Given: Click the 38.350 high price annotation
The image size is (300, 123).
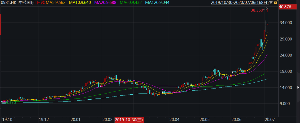Looking at the screenshot, I should click(x=257, y=10).
